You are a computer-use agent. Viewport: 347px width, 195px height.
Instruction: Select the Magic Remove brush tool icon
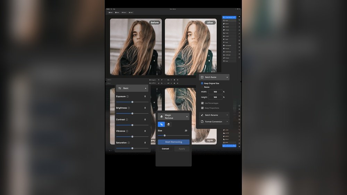[x=161, y=124]
